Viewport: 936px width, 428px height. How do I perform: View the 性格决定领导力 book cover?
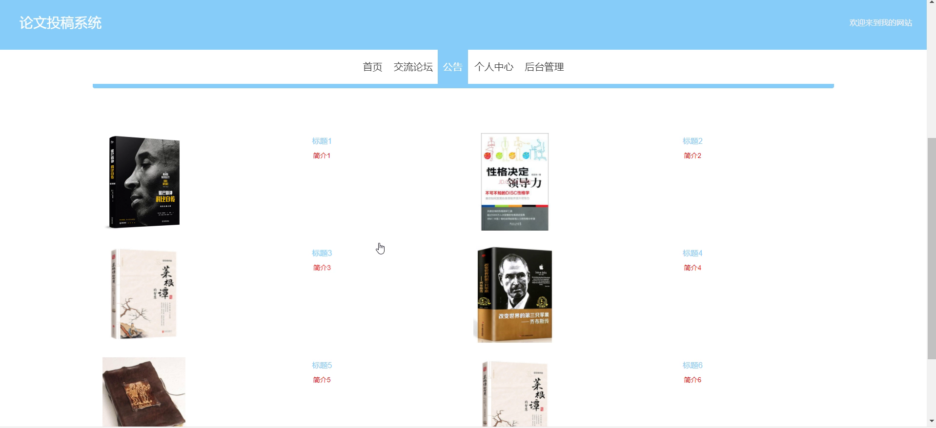[515, 182]
